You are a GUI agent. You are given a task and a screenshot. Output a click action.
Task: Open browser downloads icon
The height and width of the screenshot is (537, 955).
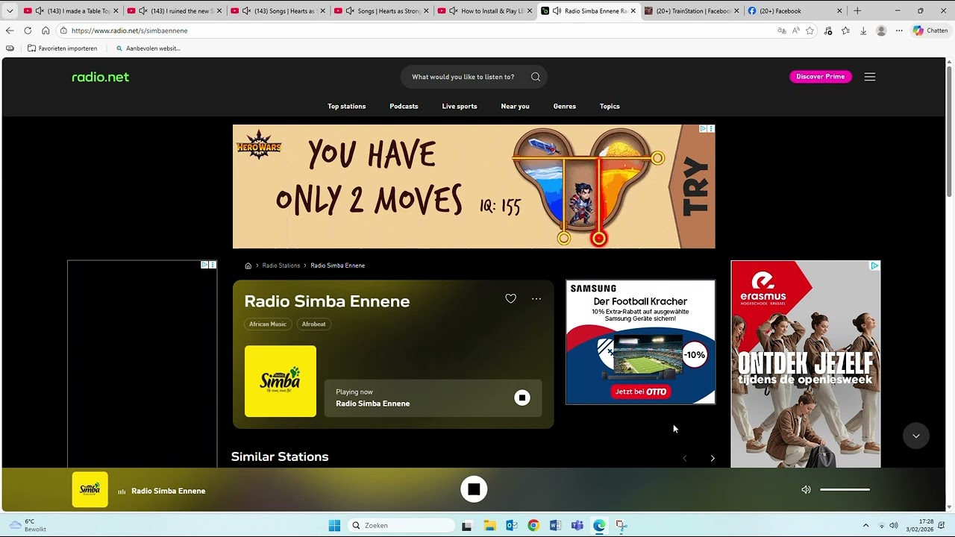coord(863,31)
